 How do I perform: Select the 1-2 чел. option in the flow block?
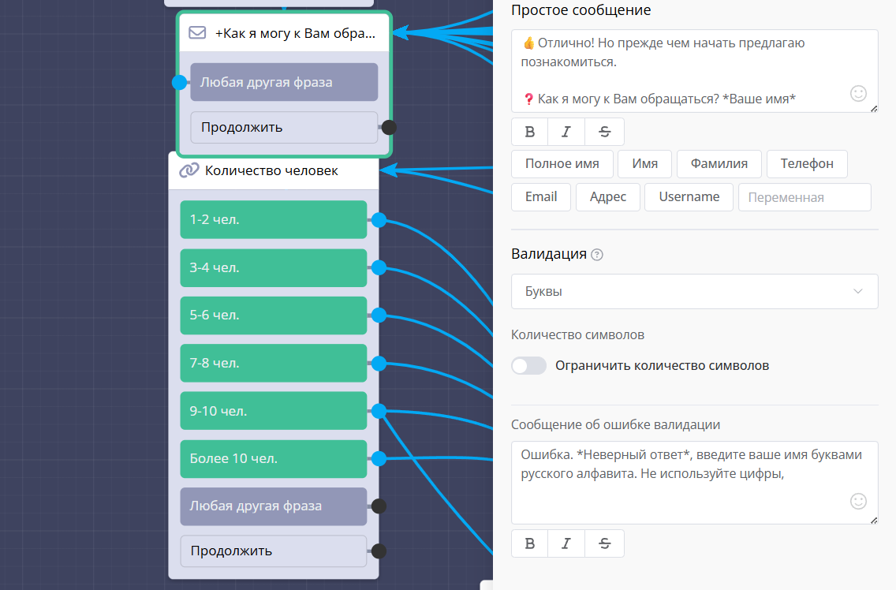[273, 219]
